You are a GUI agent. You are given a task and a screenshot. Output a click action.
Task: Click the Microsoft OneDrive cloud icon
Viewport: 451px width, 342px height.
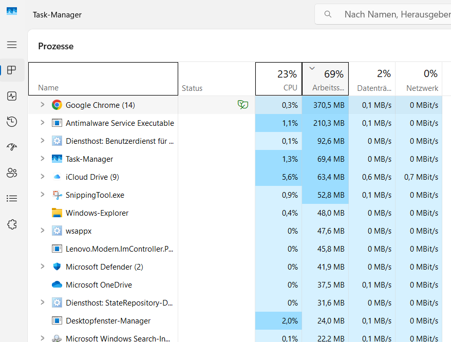[x=57, y=284]
